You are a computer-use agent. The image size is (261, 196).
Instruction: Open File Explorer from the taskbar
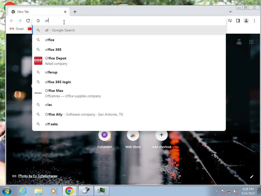(38, 191)
